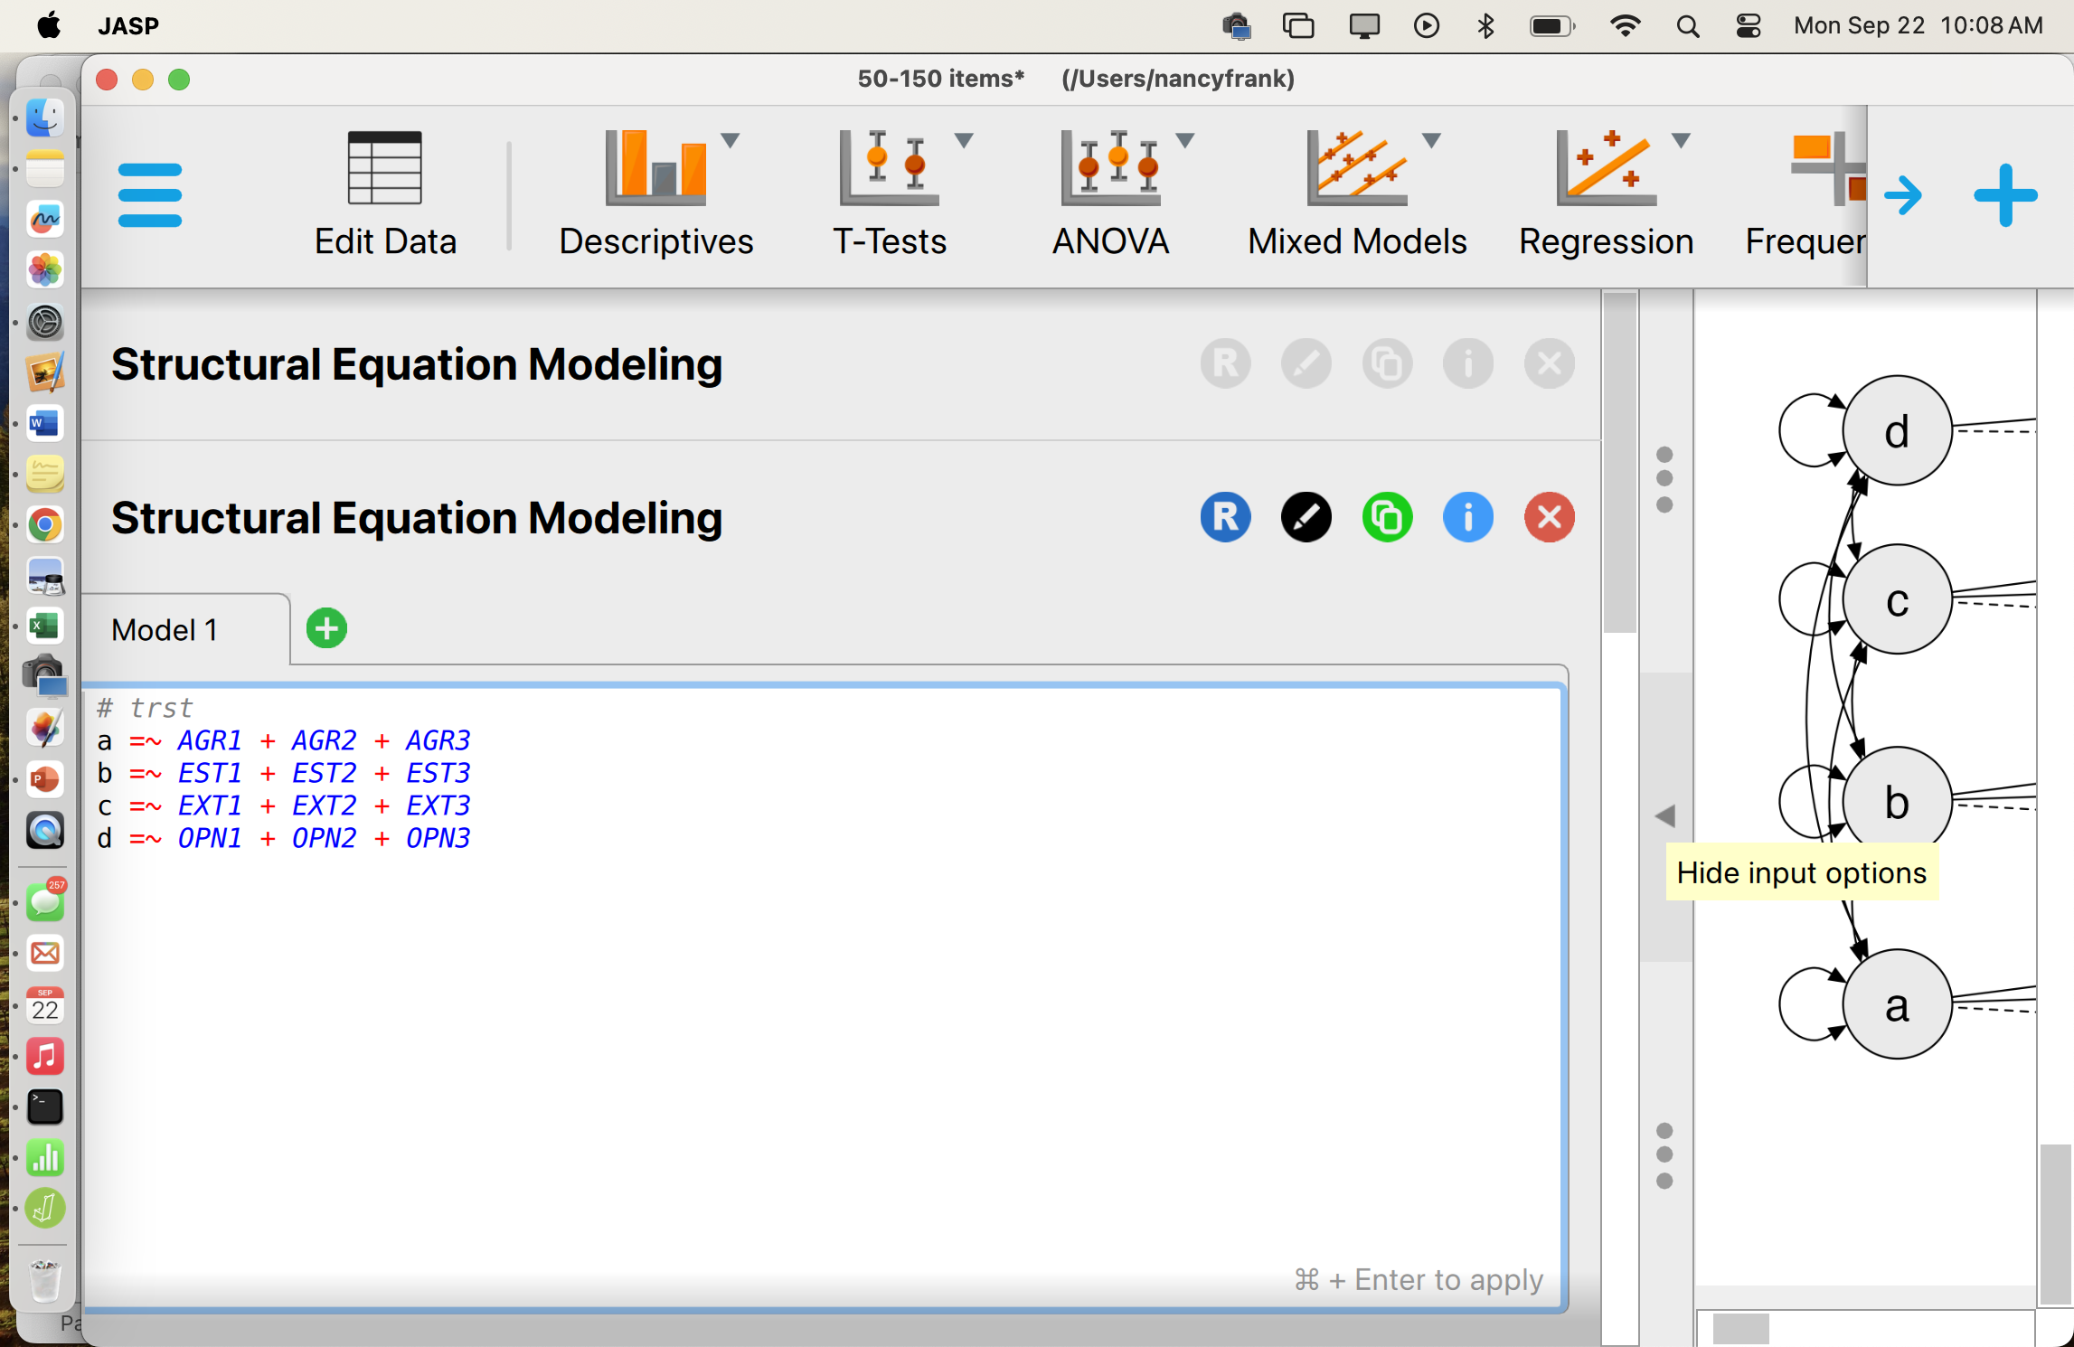The width and height of the screenshot is (2074, 1347).
Task: Select the Model 1 tab
Action: click(165, 630)
